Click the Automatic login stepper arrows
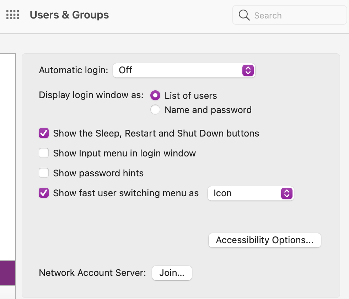Viewport: 349px width, 299px height. point(248,70)
